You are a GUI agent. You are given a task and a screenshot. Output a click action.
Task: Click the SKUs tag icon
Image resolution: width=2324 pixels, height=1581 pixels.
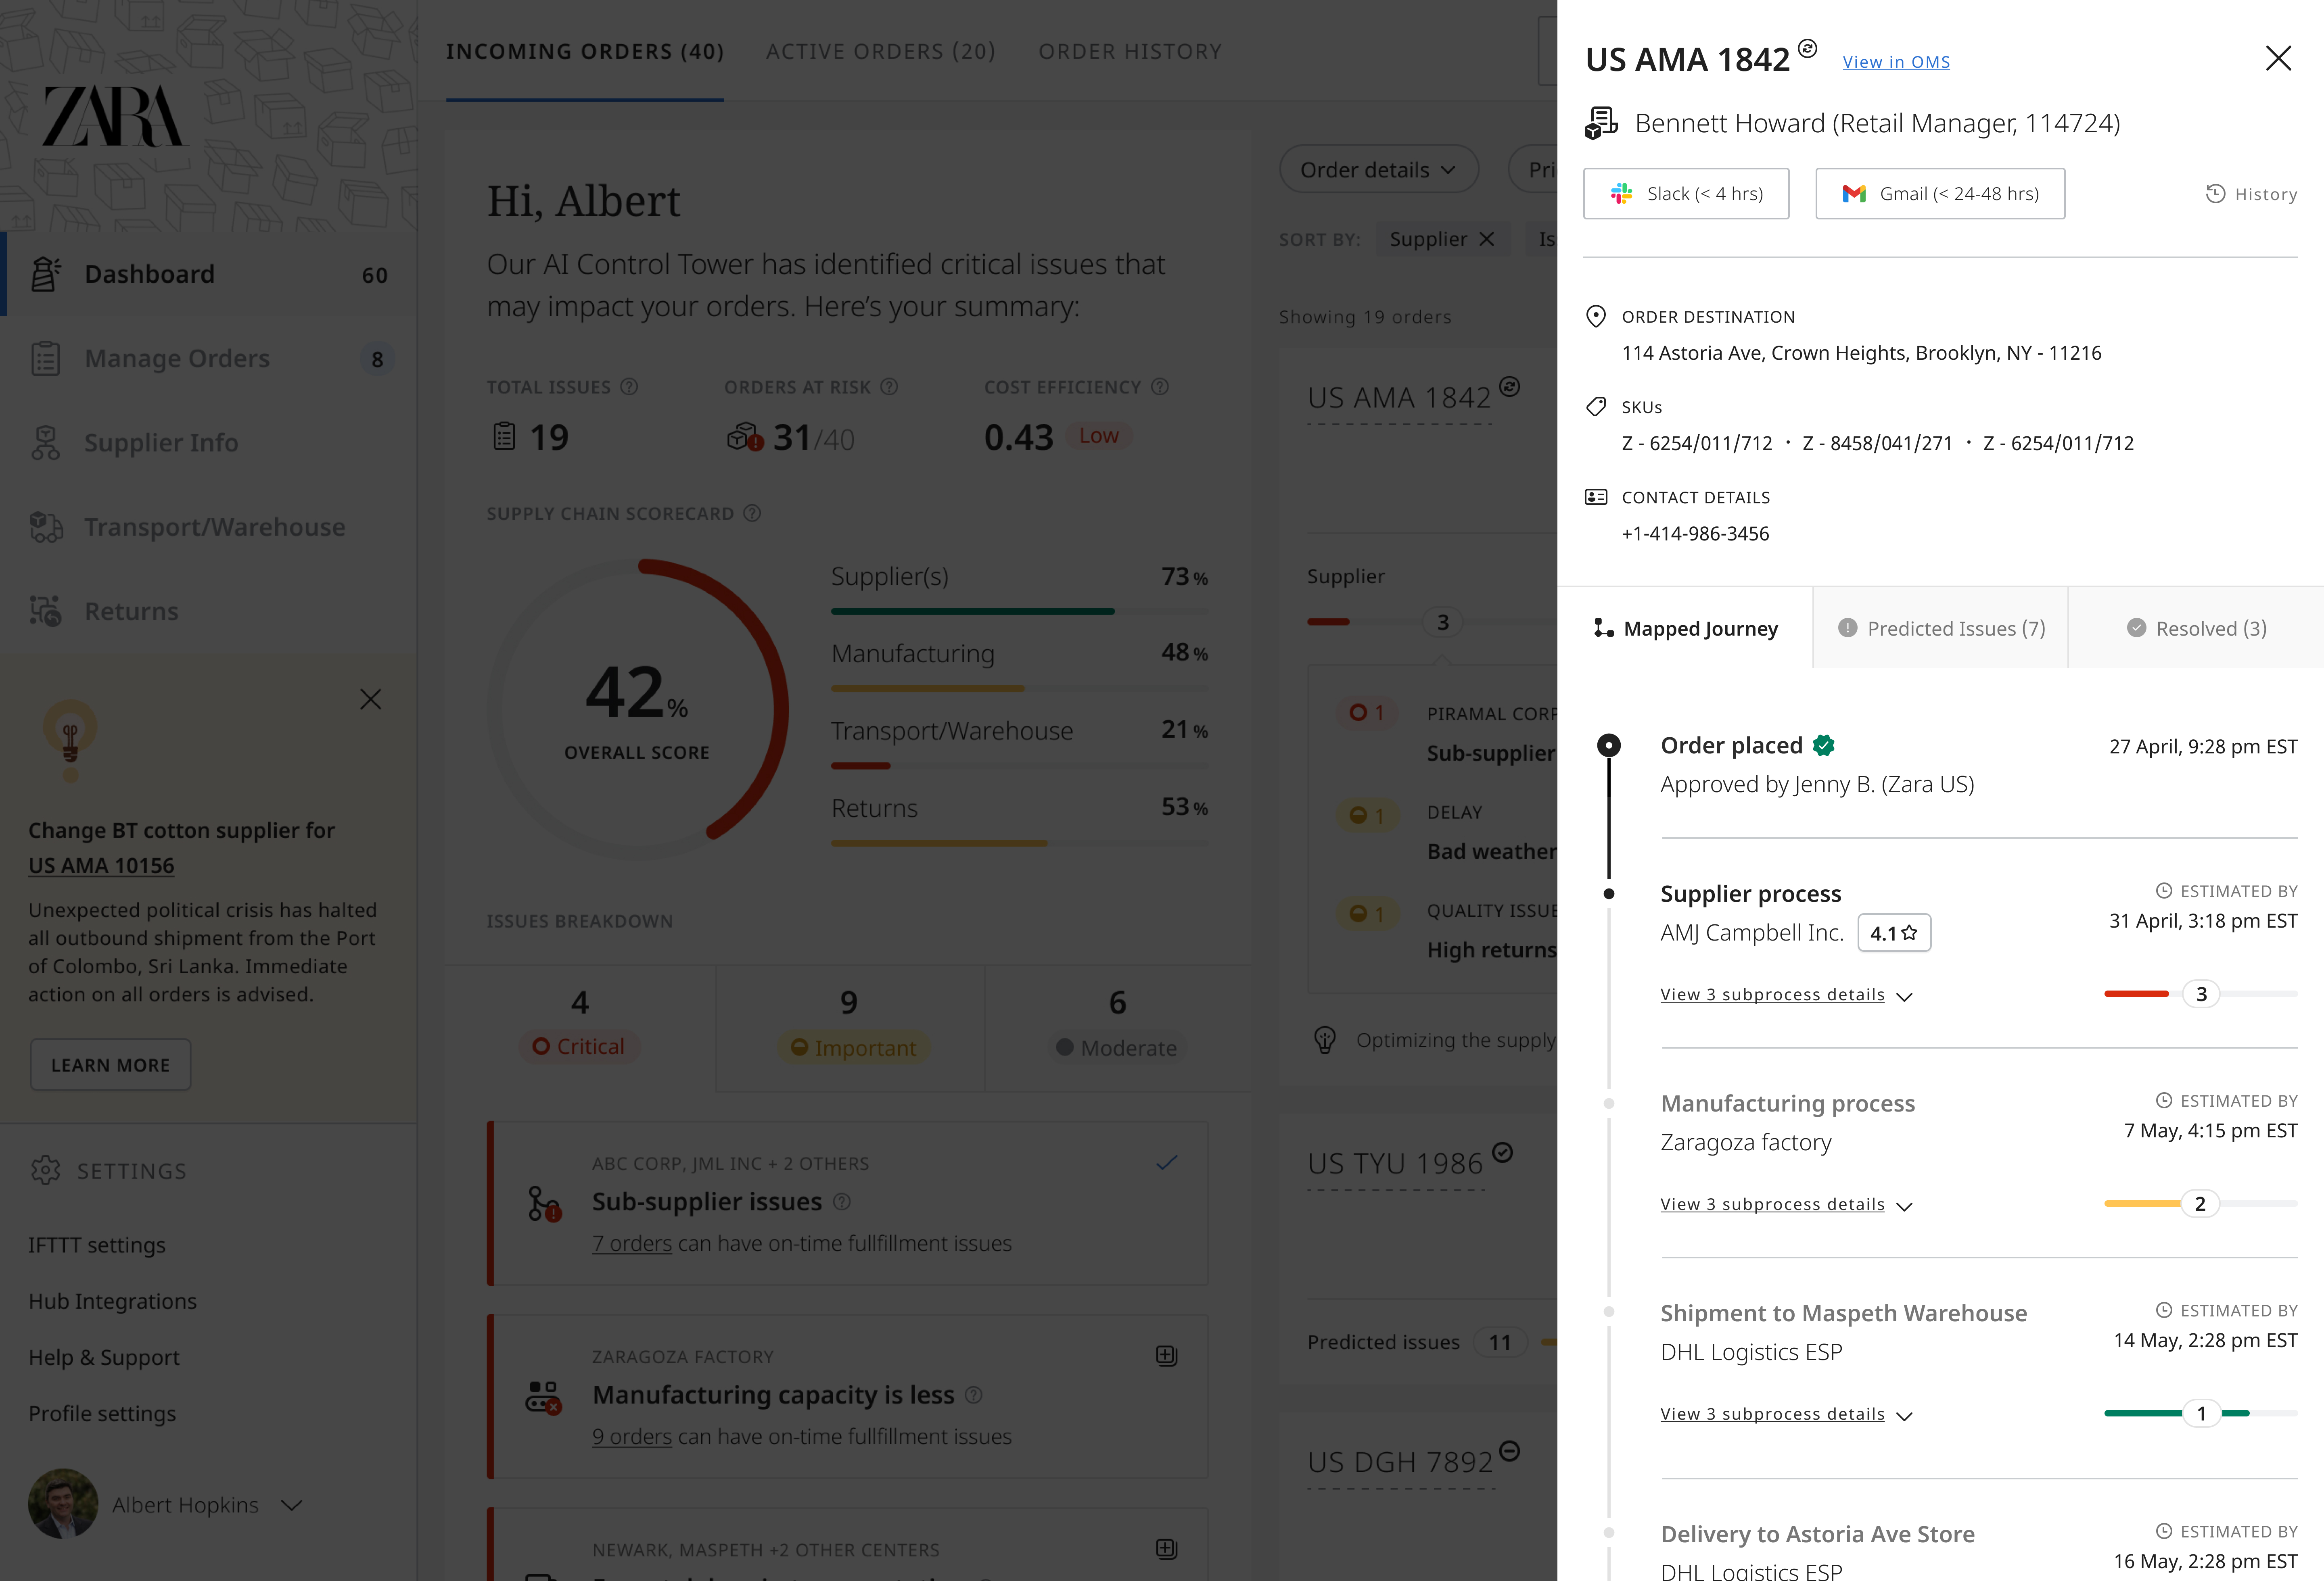(1596, 407)
